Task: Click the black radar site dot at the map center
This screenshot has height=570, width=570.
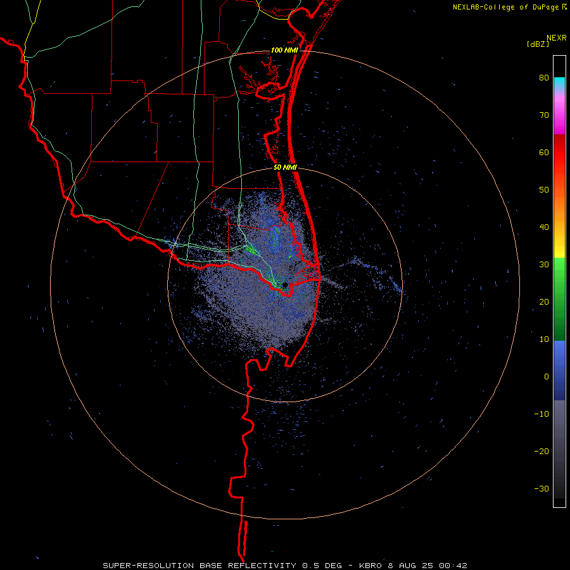Action: pyautogui.click(x=285, y=284)
